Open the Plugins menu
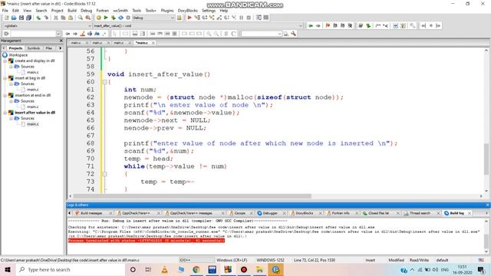This screenshot has height=276, width=491. pos(167,11)
